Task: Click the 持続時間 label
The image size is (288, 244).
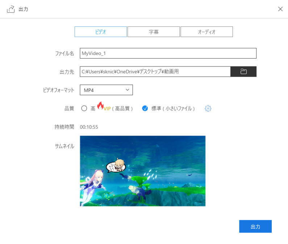Action: point(64,127)
